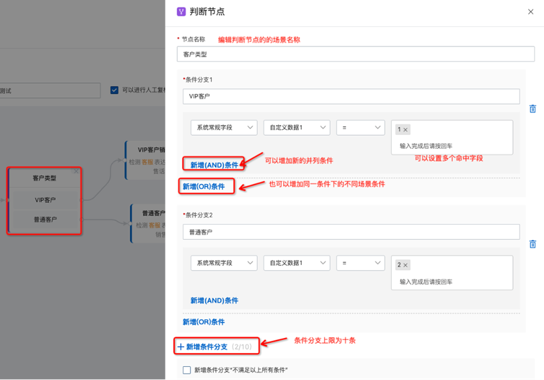Click the purple 判断节点 header icon

(x=181, y=11)
